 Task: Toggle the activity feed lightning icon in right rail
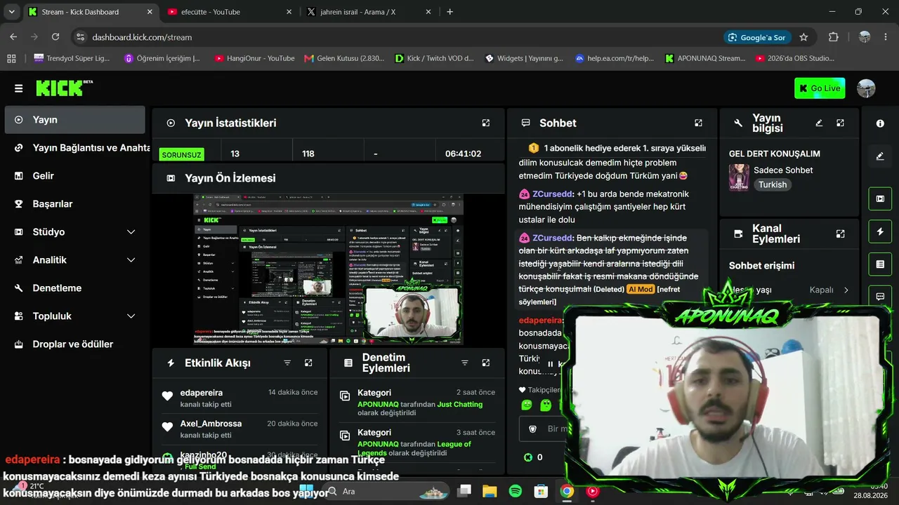880,231
